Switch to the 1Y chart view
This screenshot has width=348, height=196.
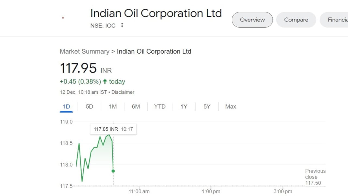coord(184,106)
